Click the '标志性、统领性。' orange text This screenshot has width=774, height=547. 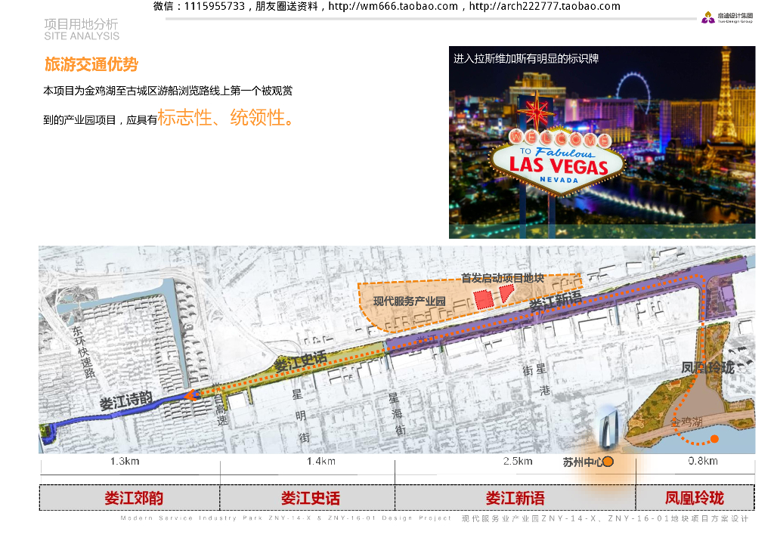point(227,117)
